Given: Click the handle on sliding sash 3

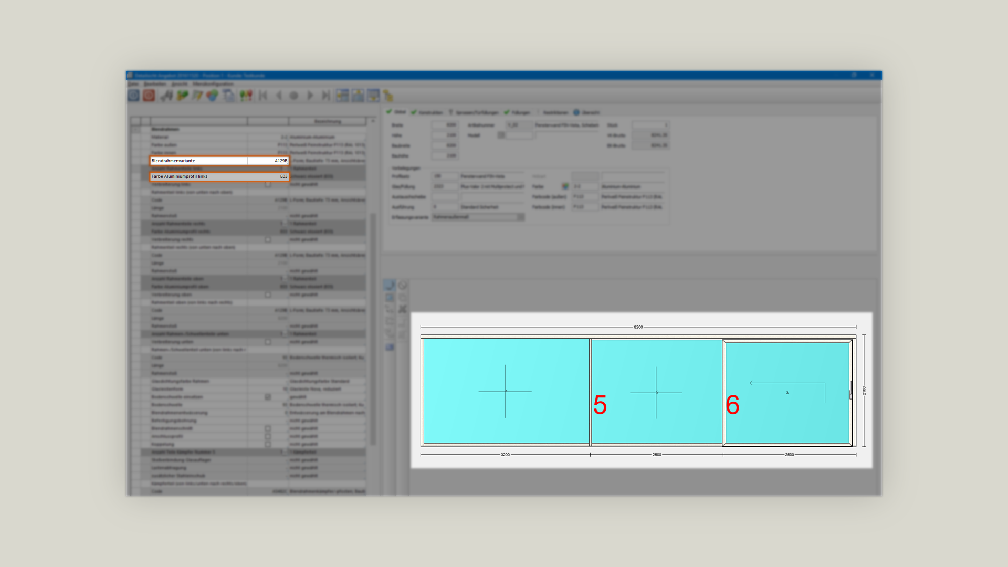Looking at the screenshot, I should click(851, 390).
